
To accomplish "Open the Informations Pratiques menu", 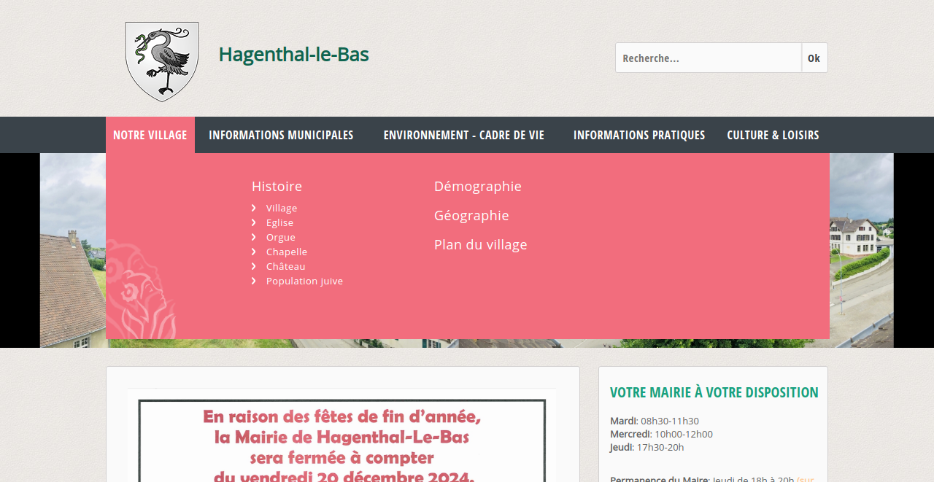I will [639, 135].
